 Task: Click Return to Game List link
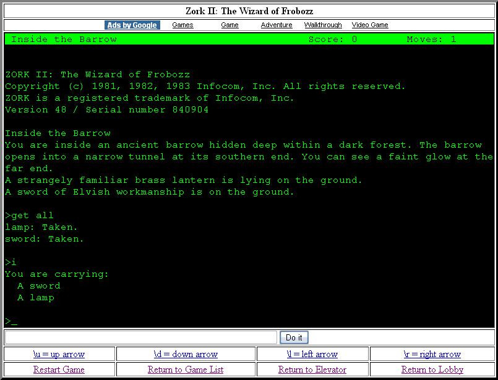pyautogui.click(x=186, y=369)
